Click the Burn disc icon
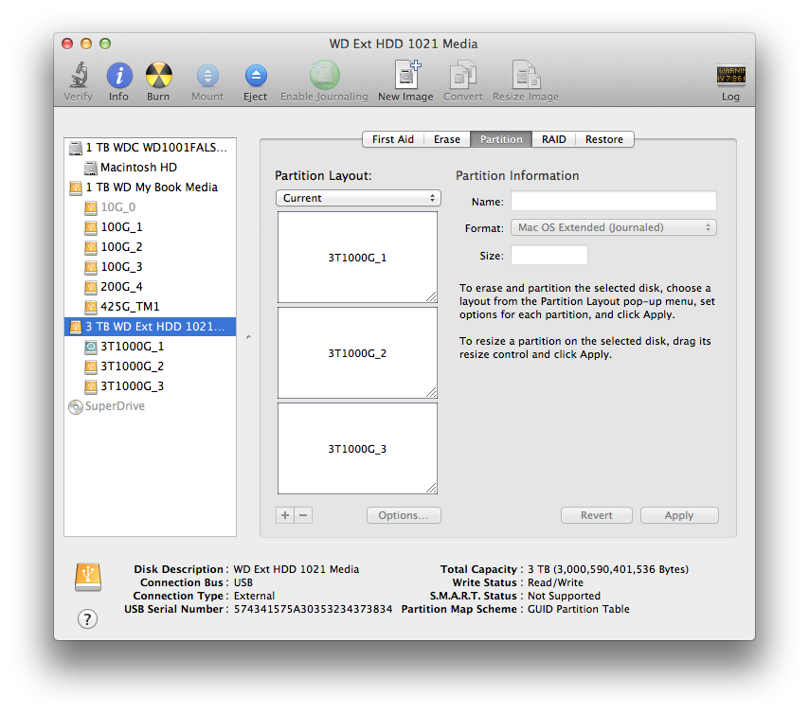The image size is (809, 715). coord(158,76)
